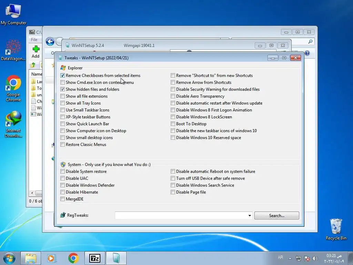Check Disable System restore
The image size is (353, 265).
(x=63, y=171)
